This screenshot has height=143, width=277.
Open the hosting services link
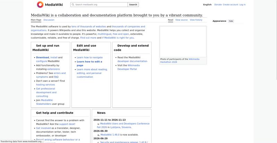click(x=45, y=85)
